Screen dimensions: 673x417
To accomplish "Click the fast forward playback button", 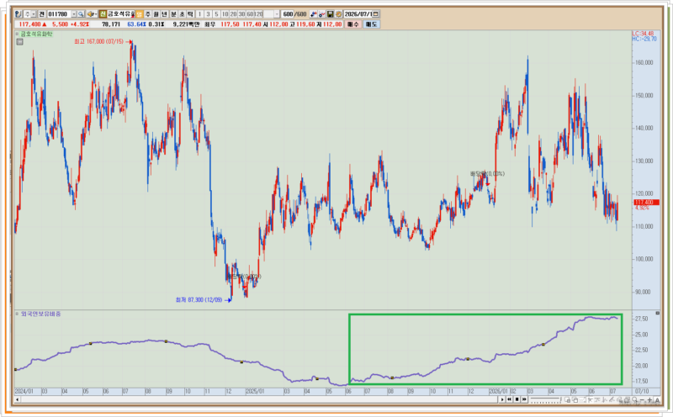I will pos(524,399).
